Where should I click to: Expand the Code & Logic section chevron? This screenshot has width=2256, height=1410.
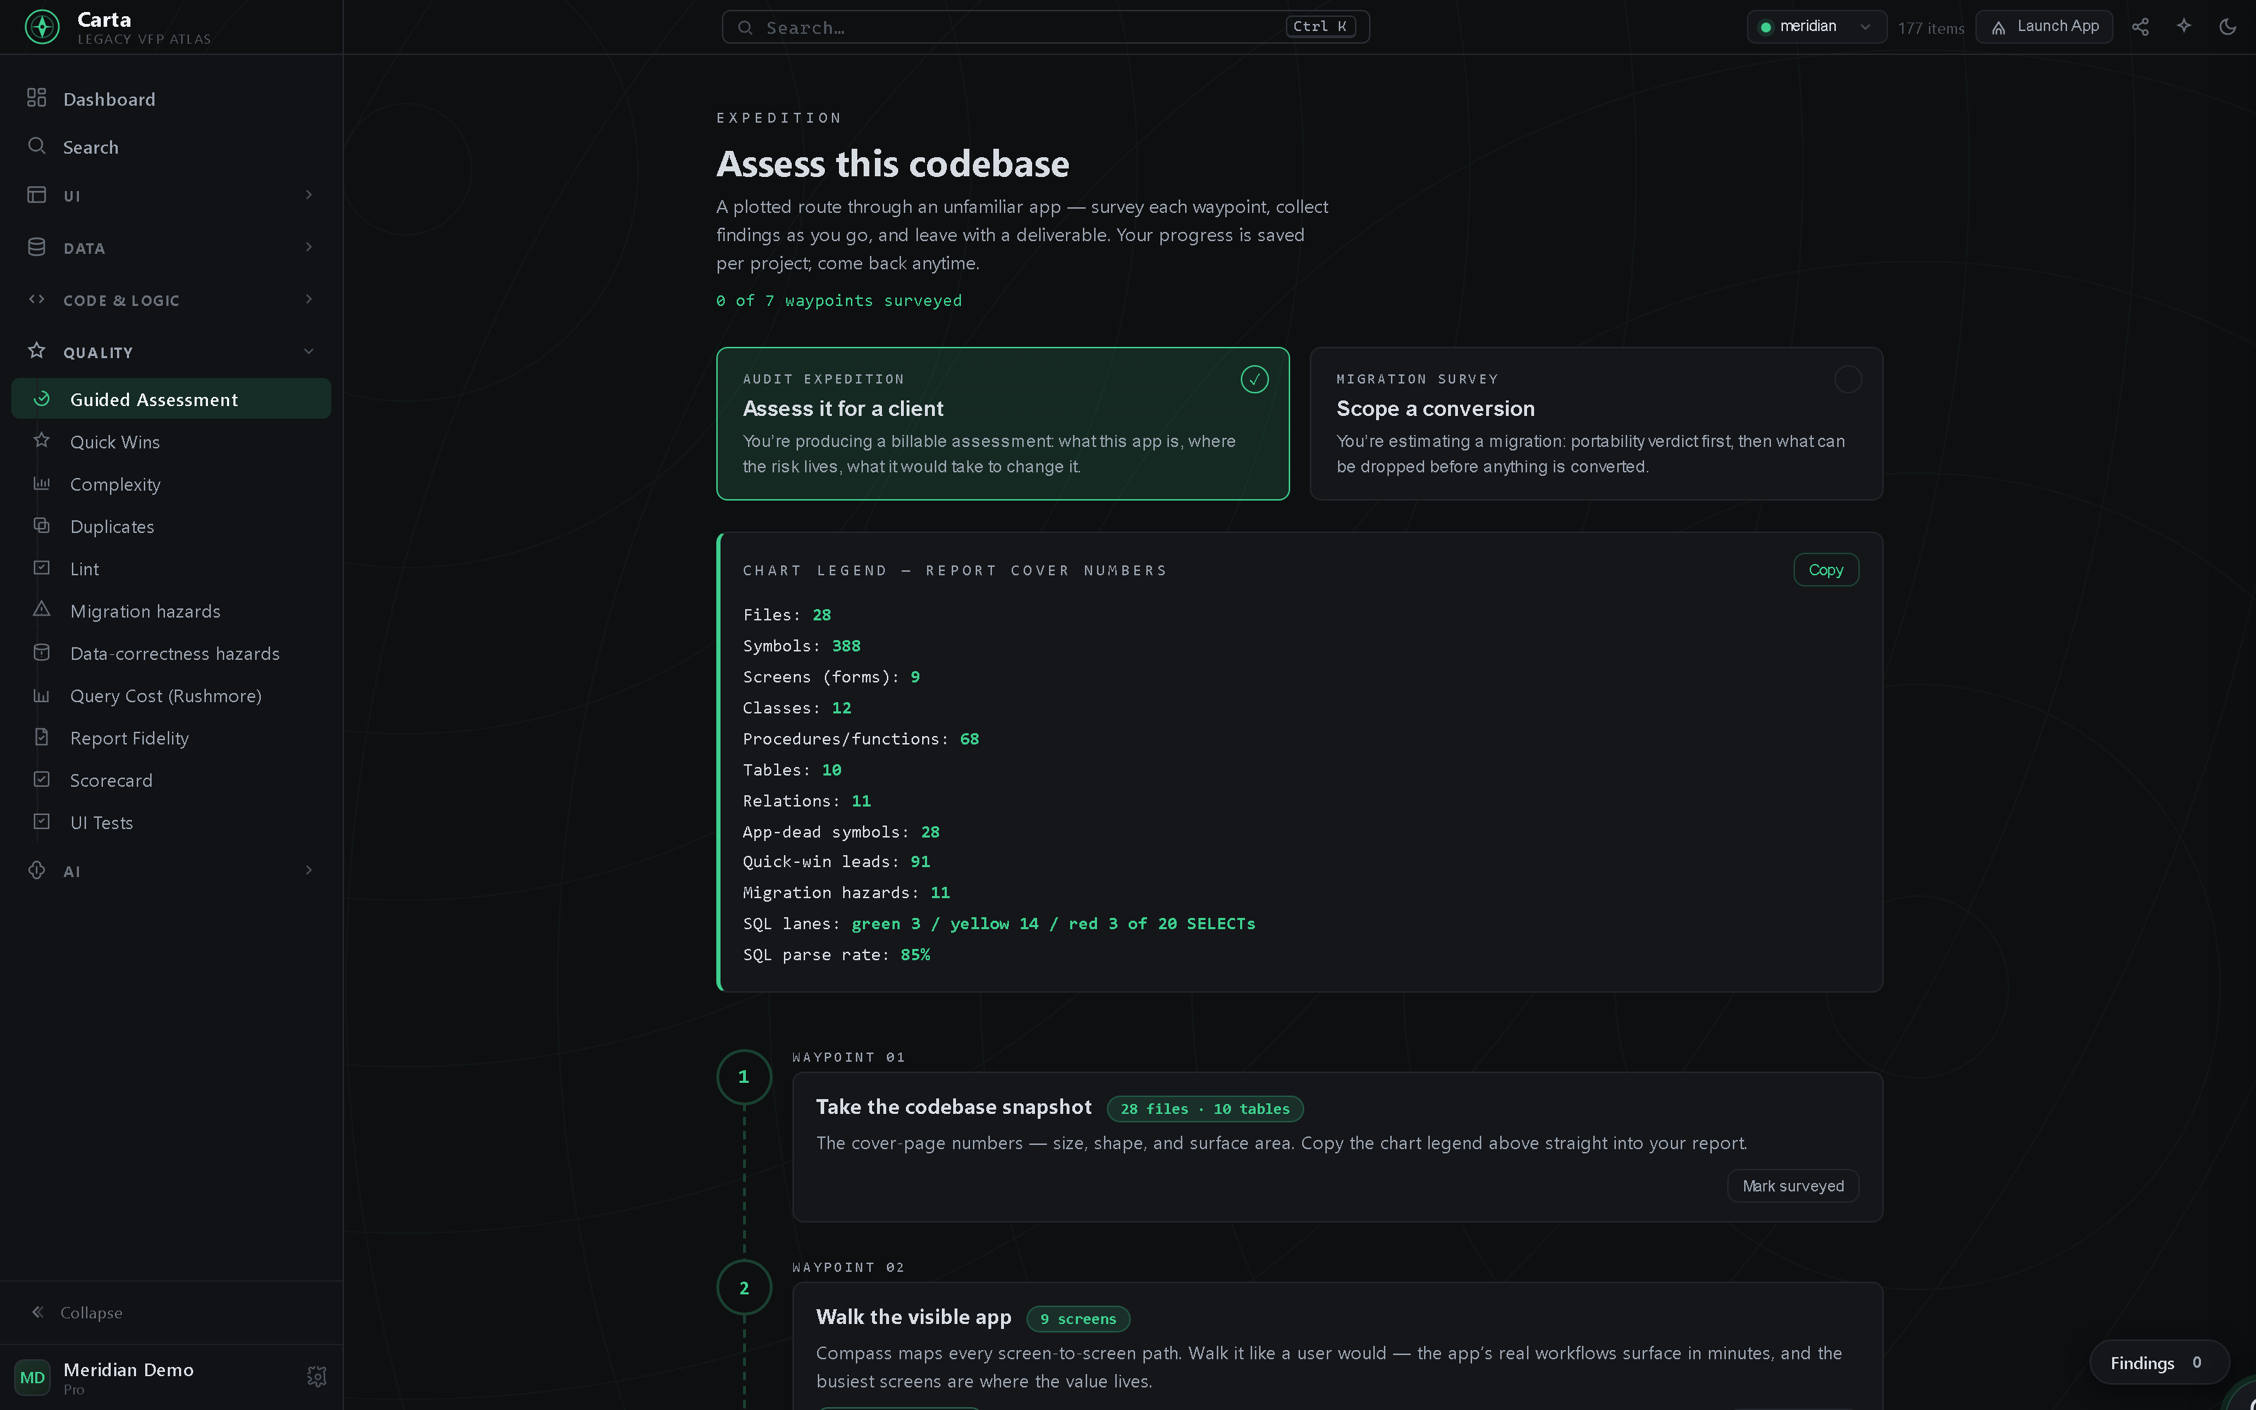point(309,300)
